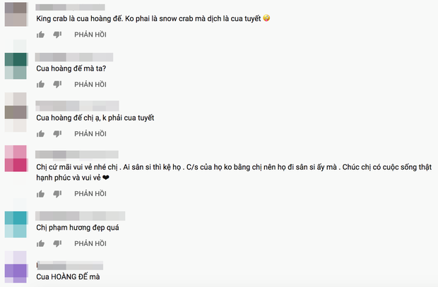Like the "k phải cua tuyết" comment
Image resolution: width=438 pixels, height=287 pixels.
coord(41,133)
